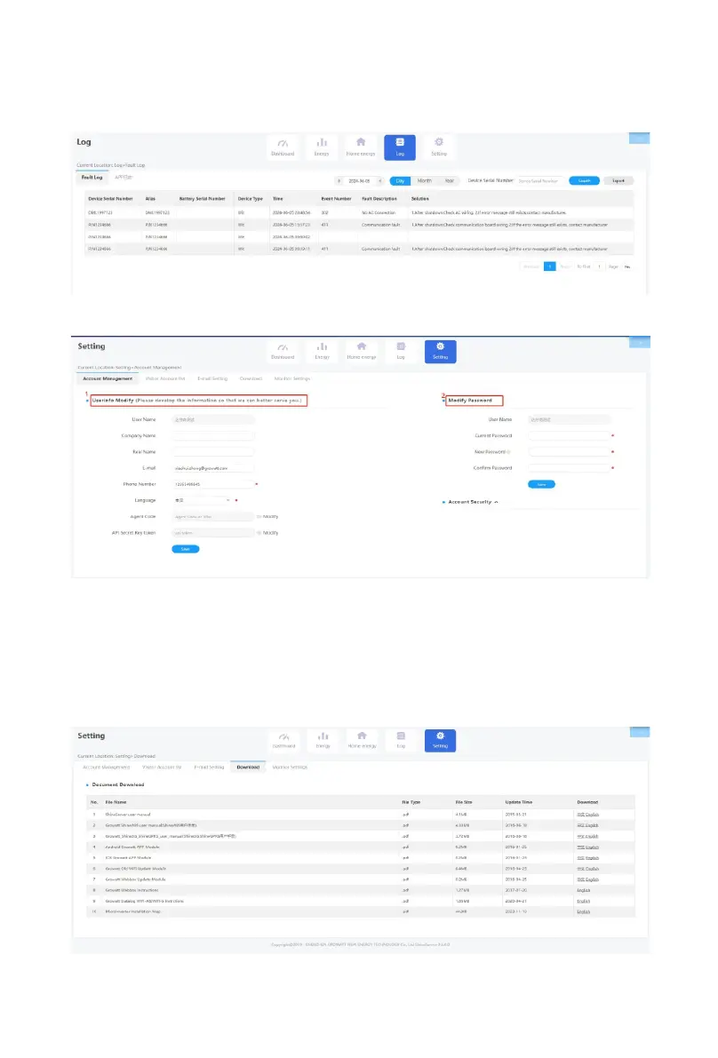Enable Modify checkbox beside Agent Code
Screen dimensions: 718x1058
(259, 515)
